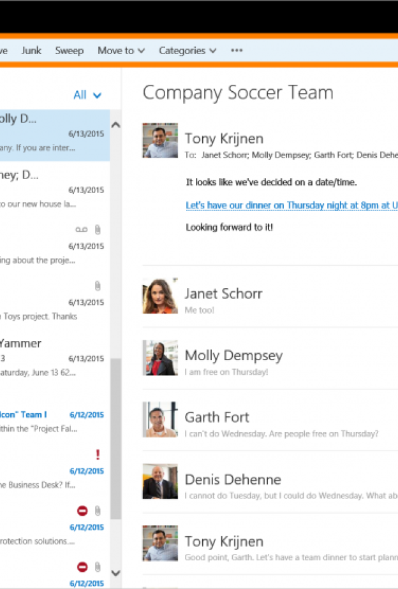Viewport: 398px width, 589px height.
Task: Open the selected Molly D... message
Action: tap(55, 135)
